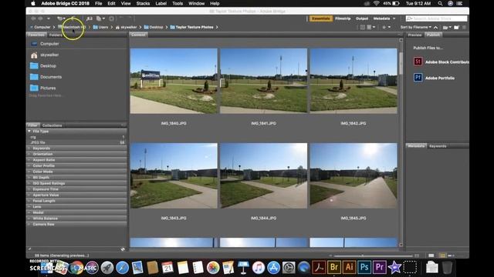
Task: Click the Adobe Portfolio icon
Action: [x=418, y=77]
